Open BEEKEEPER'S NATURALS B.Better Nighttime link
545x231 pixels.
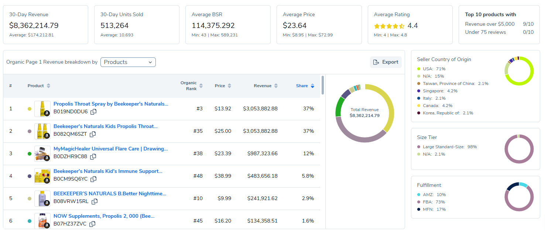110,194
